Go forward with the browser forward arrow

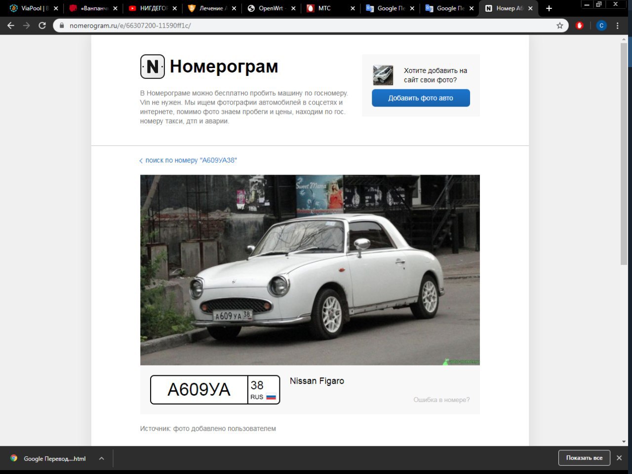click(27, 26)
